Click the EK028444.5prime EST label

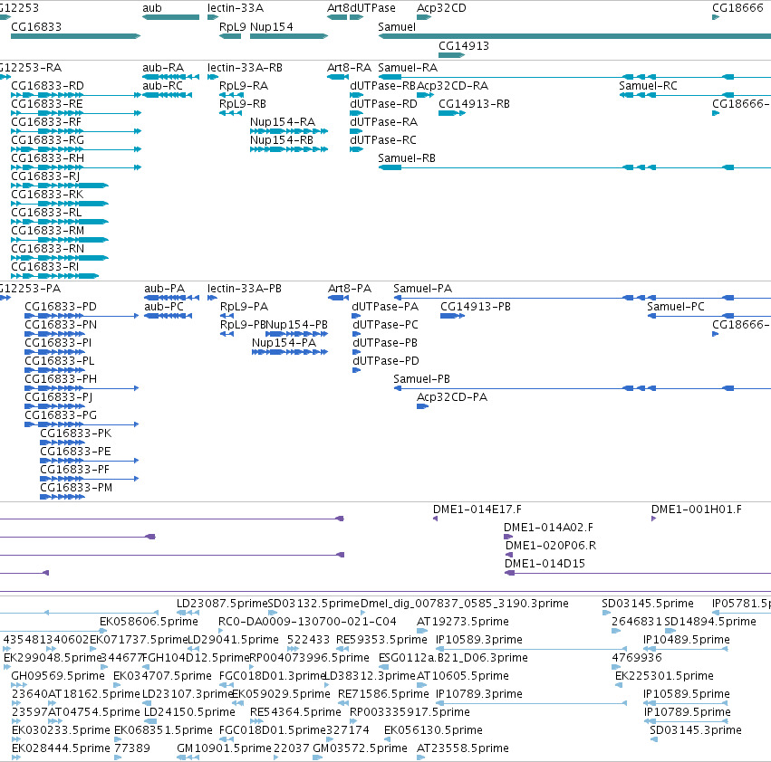point(61,748)
